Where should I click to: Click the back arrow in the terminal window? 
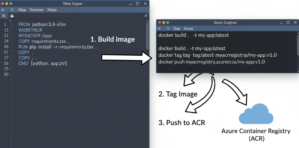[160, 29]
